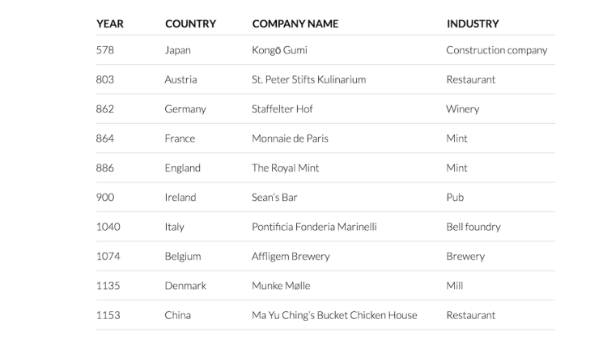This screenshot has width=607, height=345.
Task: Select the Sean's Bar entry
Action: click(275, 197)
